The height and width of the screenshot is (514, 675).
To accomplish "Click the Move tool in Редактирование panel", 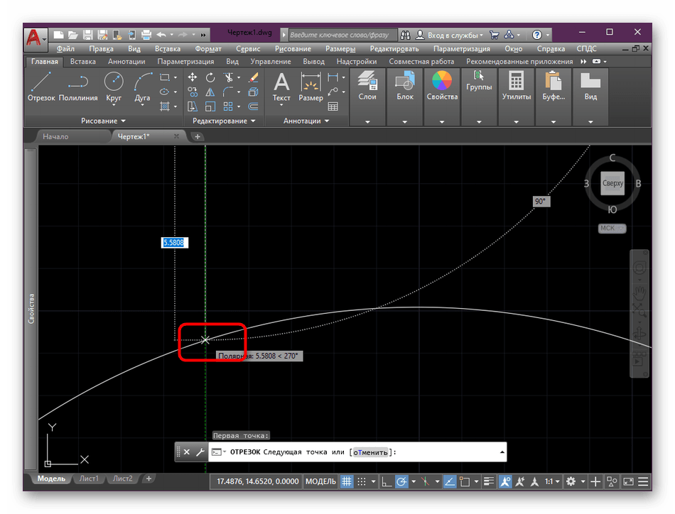I will point(193,77).
